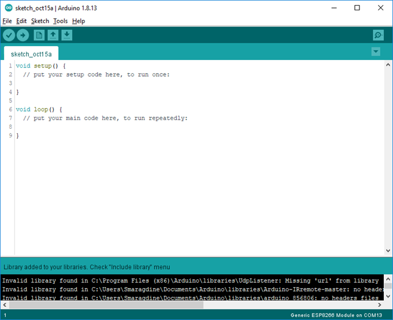Click 'void loop() {' code line
Screen dimensions: 393x320
(x=39, y=110)
